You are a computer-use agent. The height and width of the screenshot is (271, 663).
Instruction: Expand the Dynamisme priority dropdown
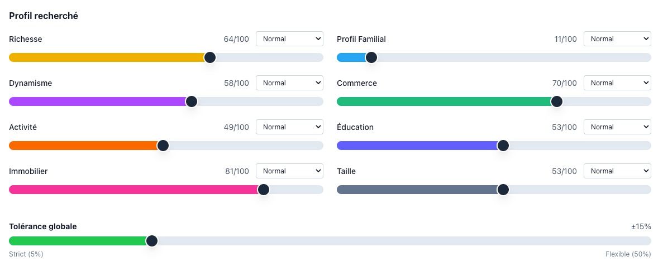point(289,83)
